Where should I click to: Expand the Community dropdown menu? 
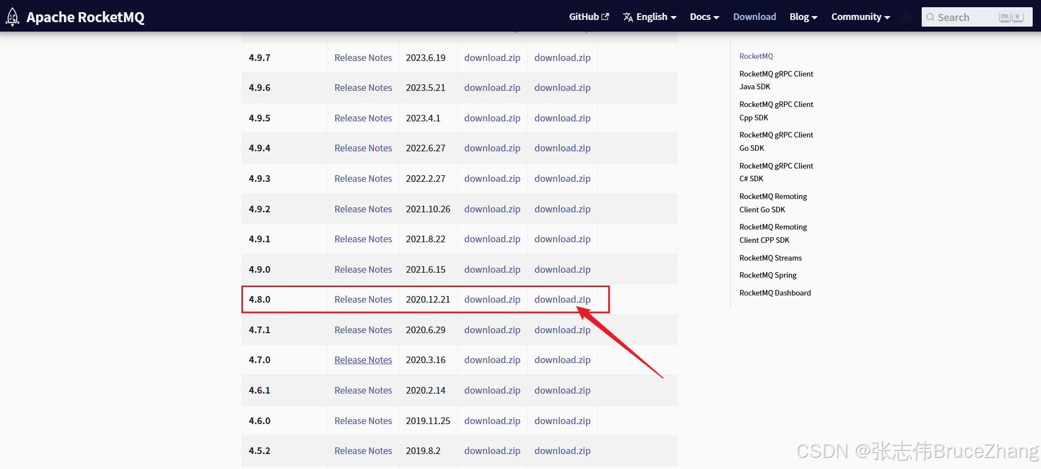[861, 17]
